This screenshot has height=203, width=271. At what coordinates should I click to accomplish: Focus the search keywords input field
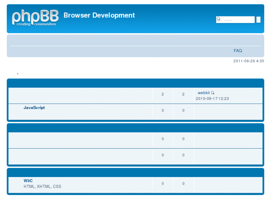coord(235,19)
